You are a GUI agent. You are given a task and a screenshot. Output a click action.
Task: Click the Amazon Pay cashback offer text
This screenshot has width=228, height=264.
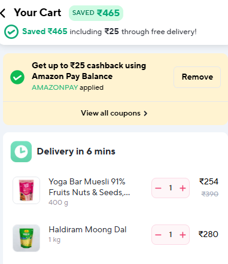pos(89,71)
